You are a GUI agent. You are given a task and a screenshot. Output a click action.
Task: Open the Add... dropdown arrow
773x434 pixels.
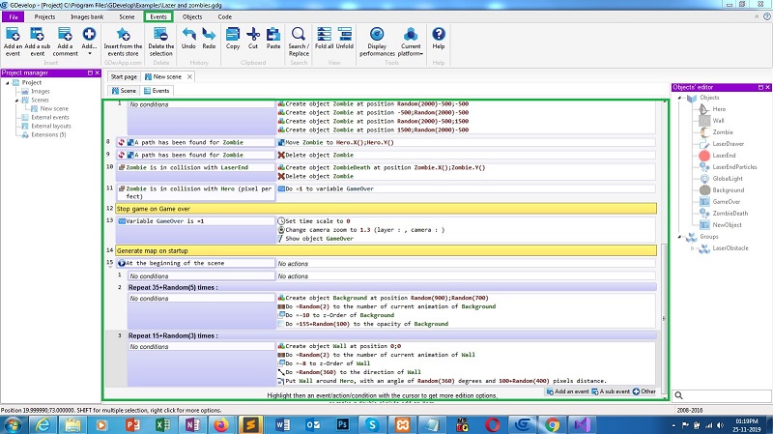coord(90,53)
